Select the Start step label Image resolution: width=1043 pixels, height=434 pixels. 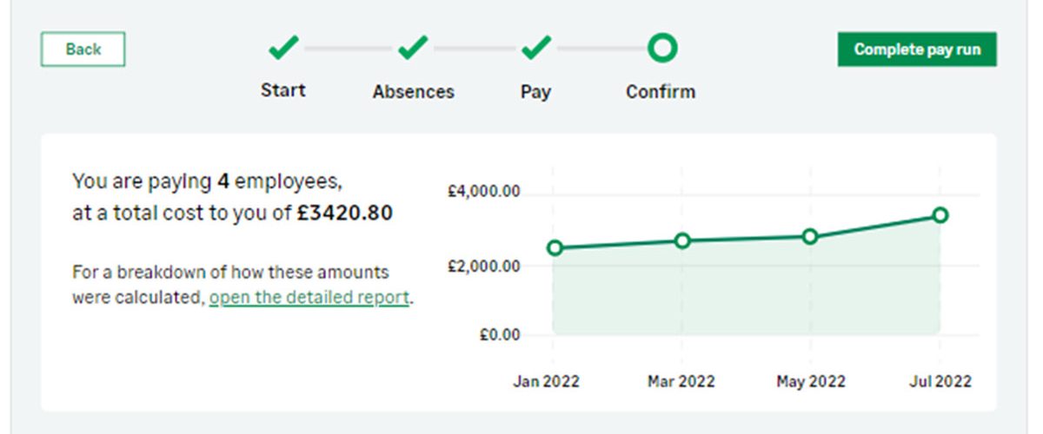click(x=283, y=90)
